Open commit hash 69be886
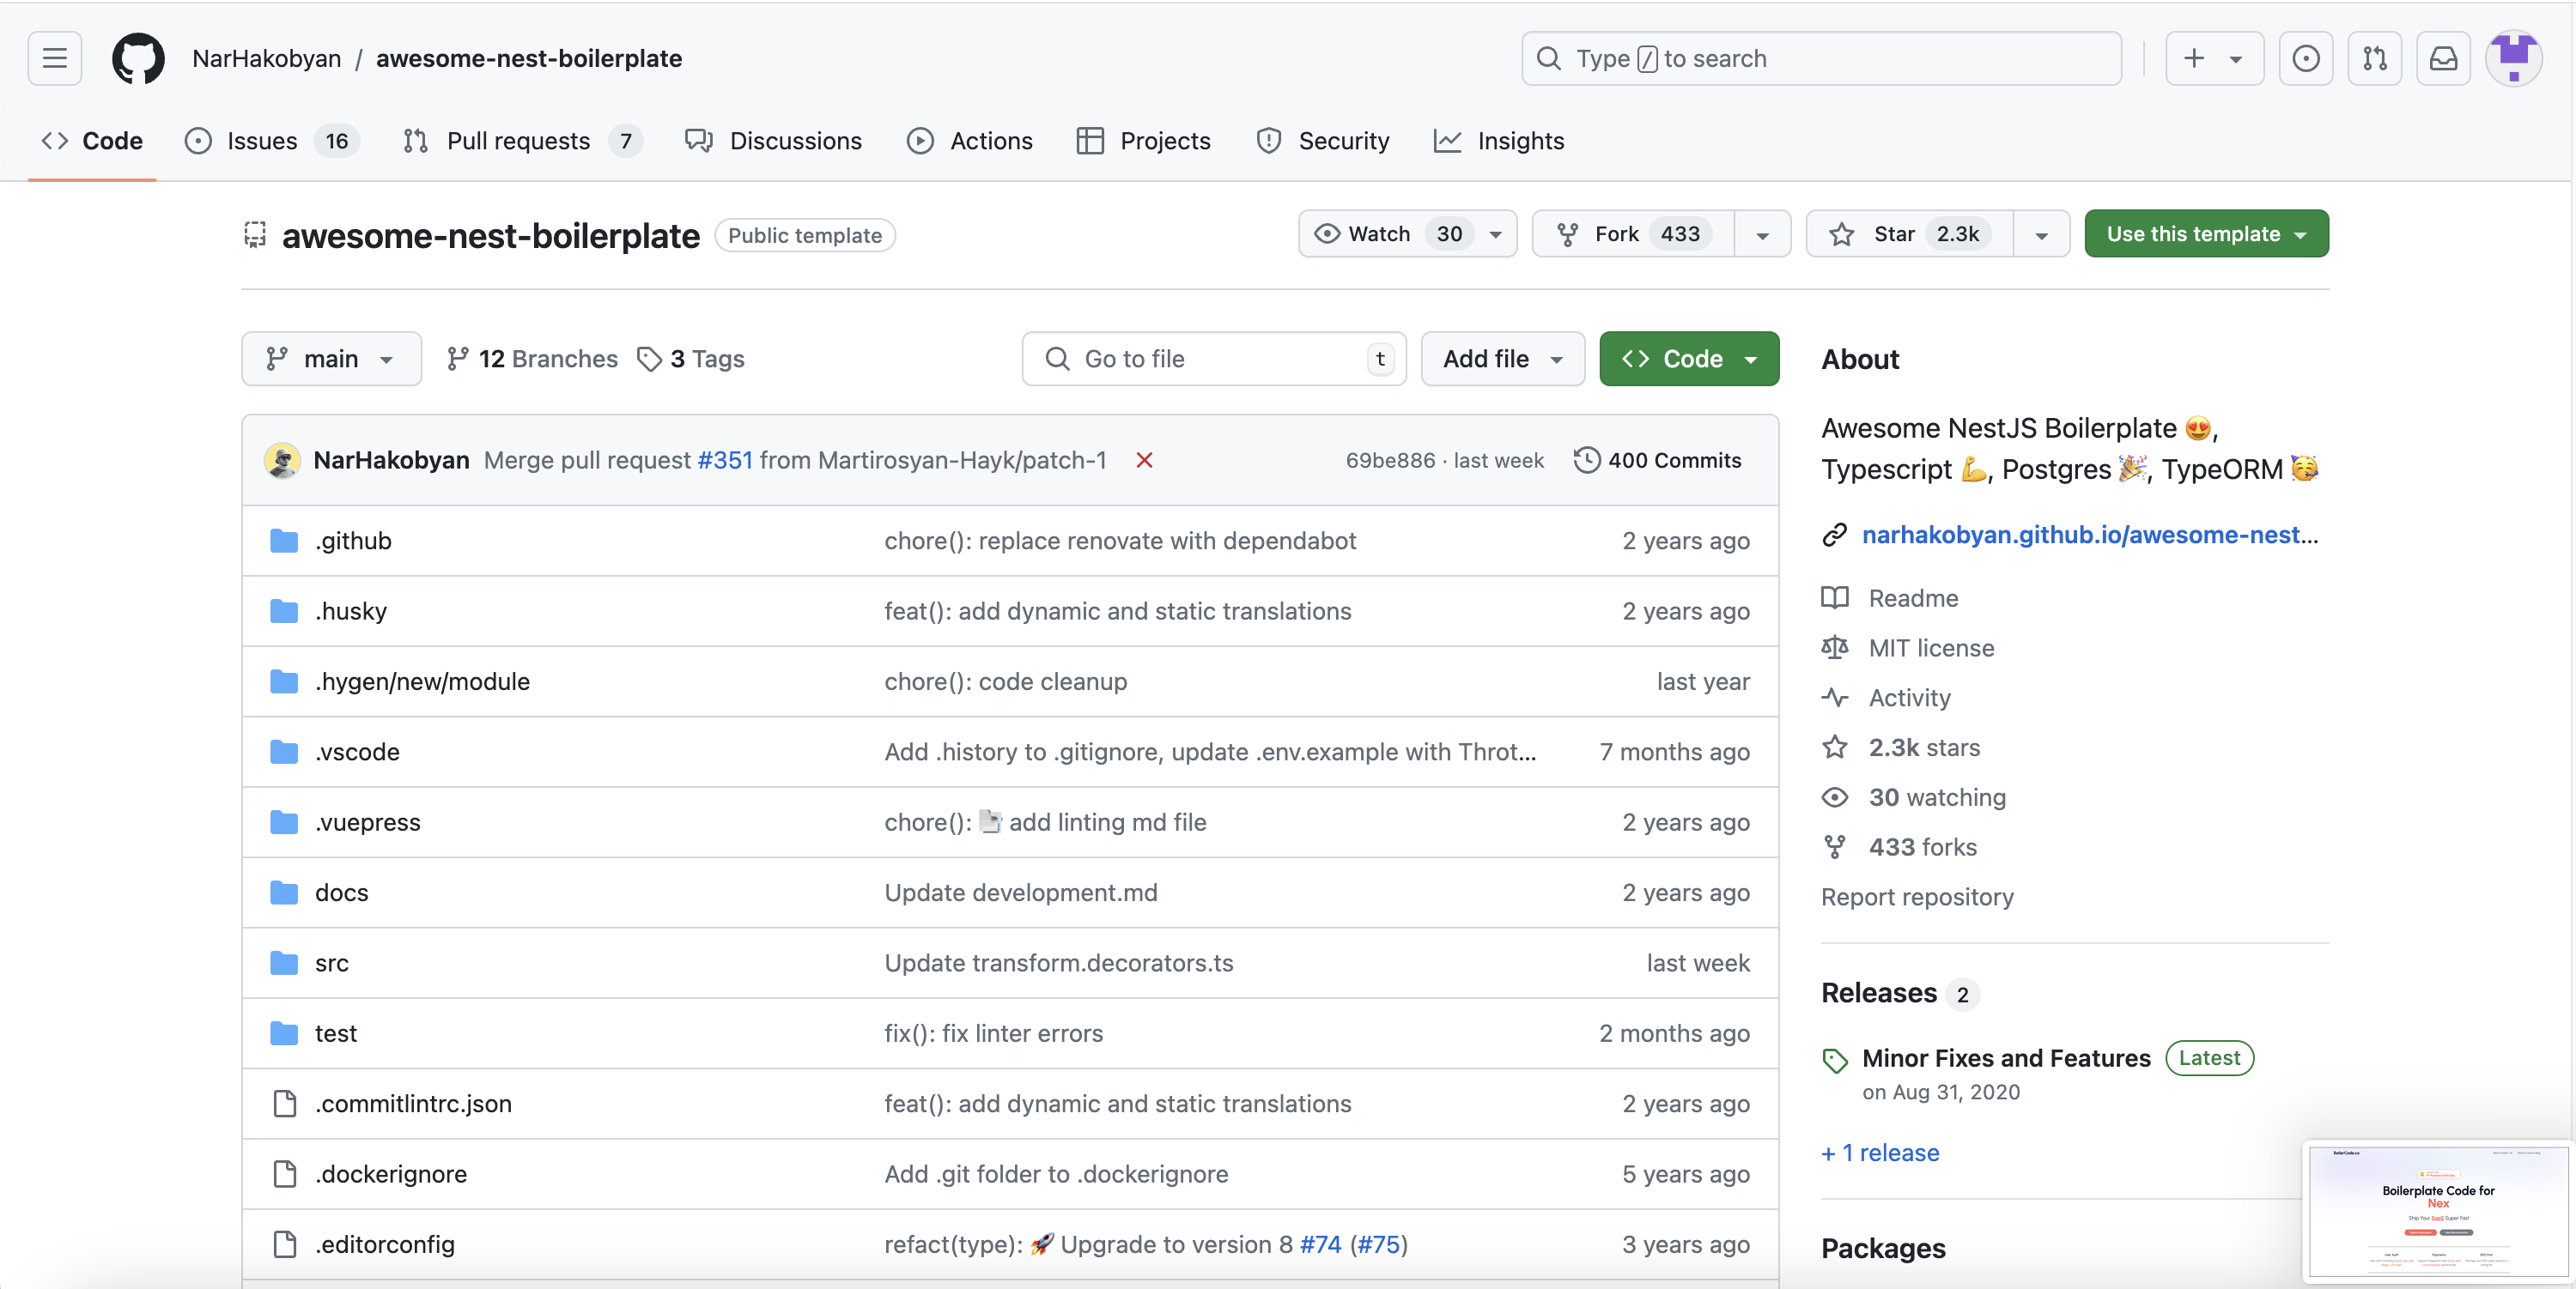Screen dimensions: 2576x1289 click(1390, 460)
